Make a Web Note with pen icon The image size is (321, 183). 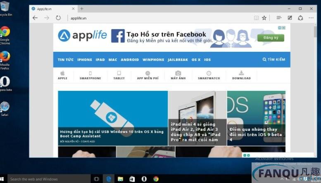(290, 18)
